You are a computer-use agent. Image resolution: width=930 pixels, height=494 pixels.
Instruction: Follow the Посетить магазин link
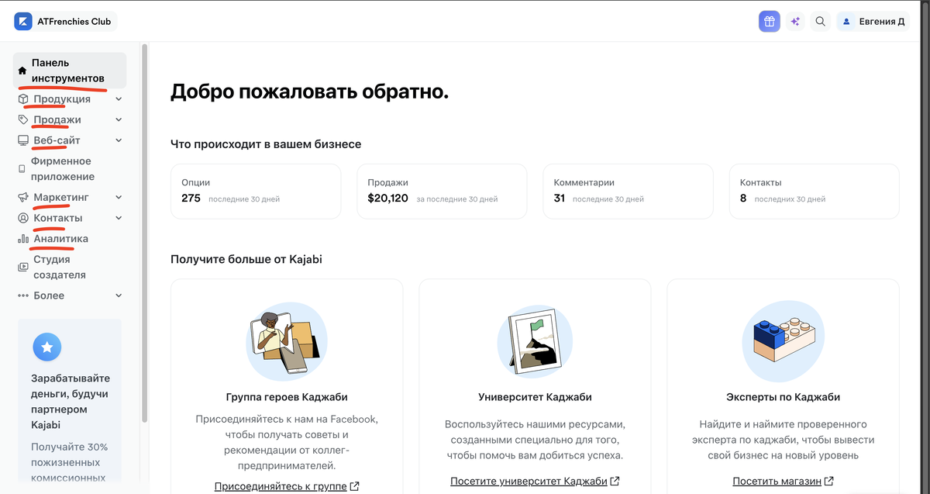777,481
